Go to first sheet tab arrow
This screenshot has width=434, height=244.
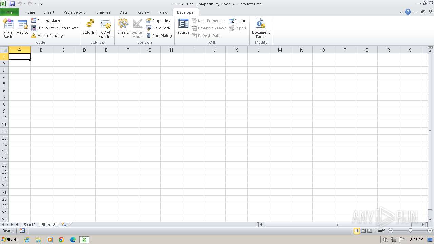3,225
